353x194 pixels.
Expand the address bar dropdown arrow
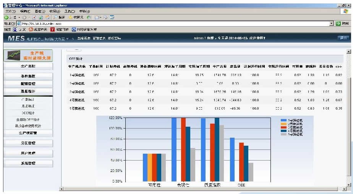coord(331,24)
